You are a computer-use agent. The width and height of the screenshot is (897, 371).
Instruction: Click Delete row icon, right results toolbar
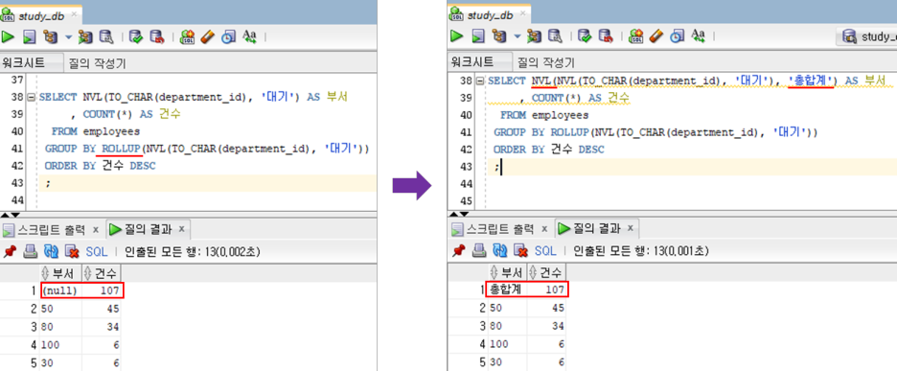click(x=520, y=251)
